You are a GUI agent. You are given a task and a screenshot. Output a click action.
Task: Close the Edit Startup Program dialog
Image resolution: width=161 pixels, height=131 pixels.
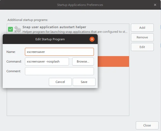pos(92,39)
